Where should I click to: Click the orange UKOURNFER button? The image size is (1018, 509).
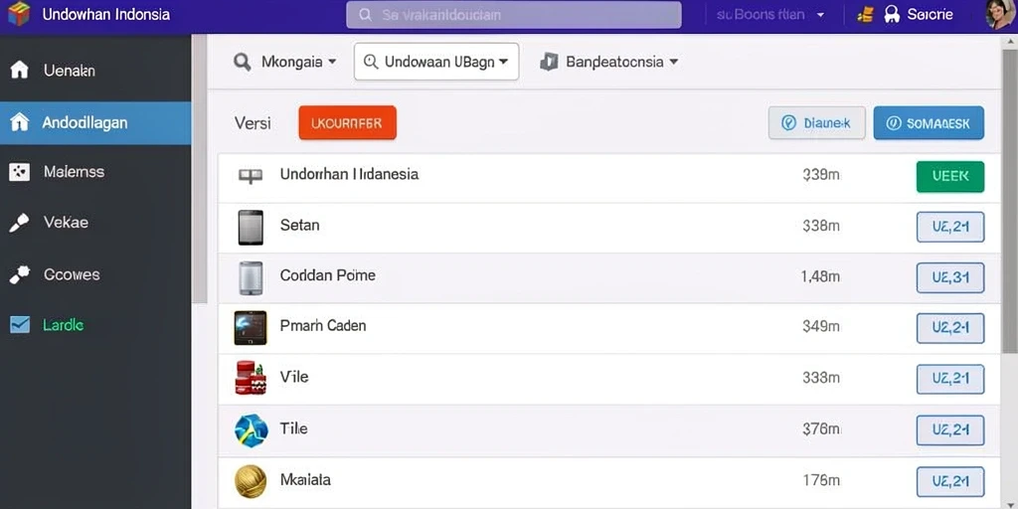pyautogui.click(x=347, y=122)
